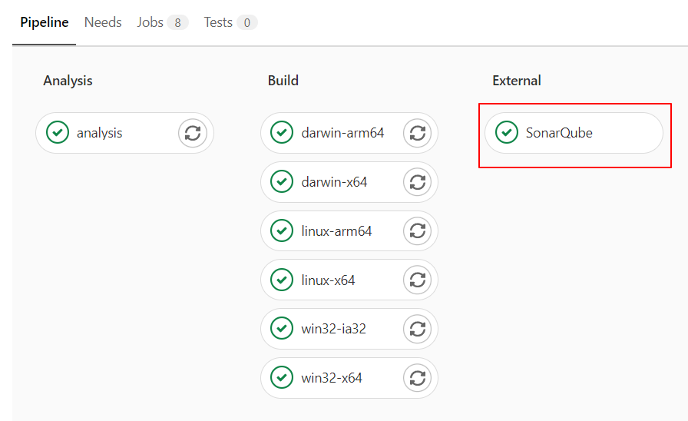Open the win32-x64 job link

pos(331,378)
